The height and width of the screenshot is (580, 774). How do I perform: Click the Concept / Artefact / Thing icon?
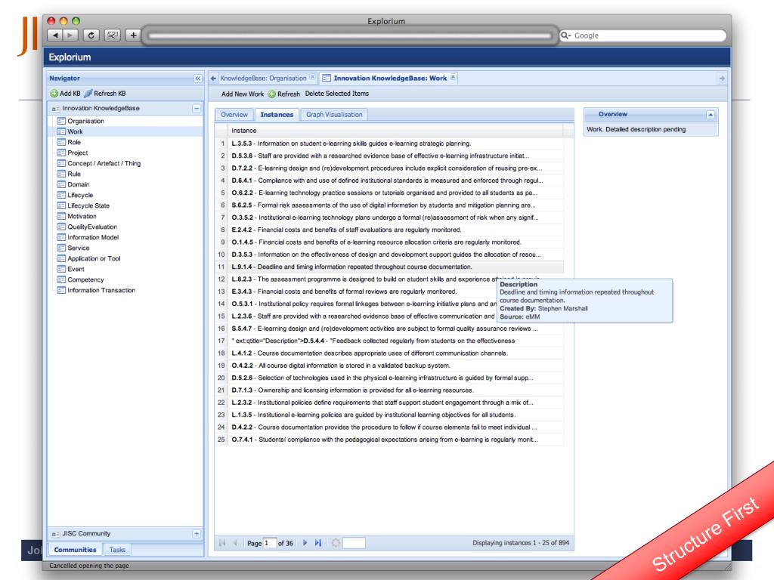61,163
